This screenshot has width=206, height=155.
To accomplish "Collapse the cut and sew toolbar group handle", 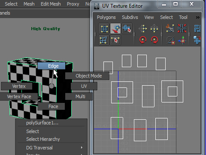I will (162, 34).
